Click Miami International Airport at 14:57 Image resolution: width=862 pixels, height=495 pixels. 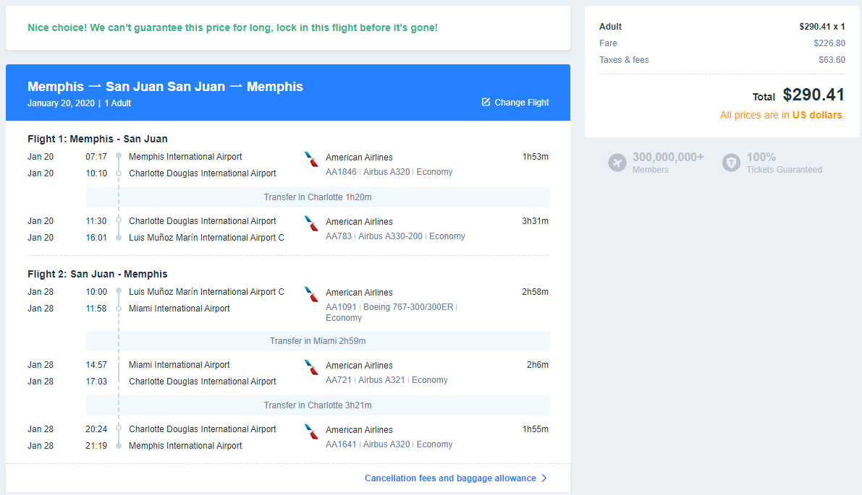tap(179, 364)
